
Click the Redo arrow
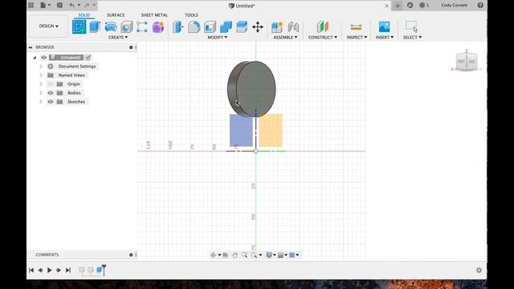click(x=87, y=5)
